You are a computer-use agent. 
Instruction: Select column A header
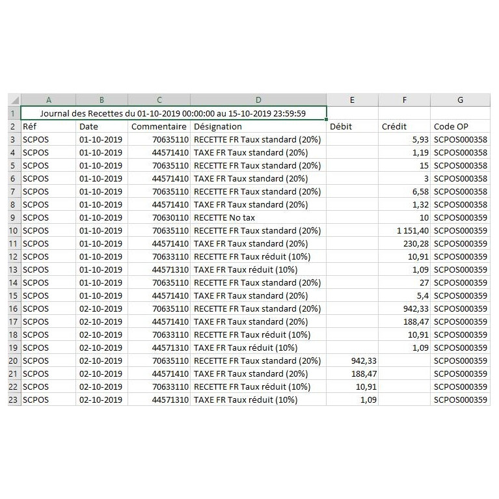pyautogui.click(x=48, y=100)
